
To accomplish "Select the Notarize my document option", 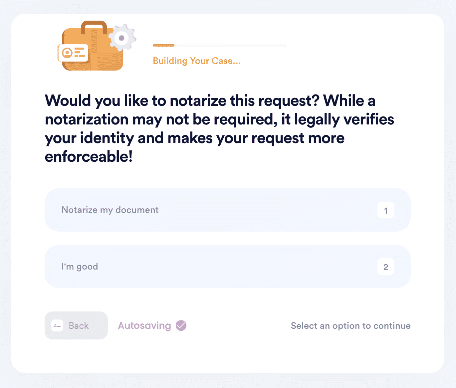I will tap(228, 210).
